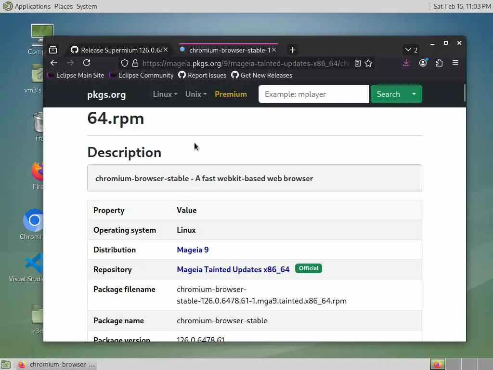Open the downloads panel
This screenshot has height=370, width=493.
click(x=406, y=63)
